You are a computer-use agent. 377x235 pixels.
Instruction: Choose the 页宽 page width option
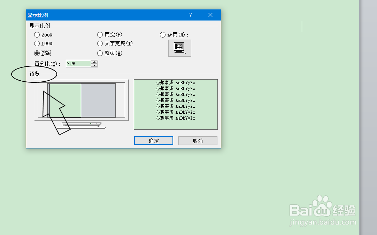pos(100,35)
